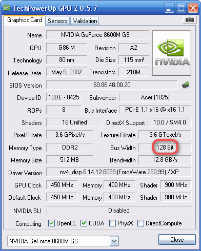201x251 pixels.
Task: Click the GPU Clock value 450 MHz
Action: 62,185
